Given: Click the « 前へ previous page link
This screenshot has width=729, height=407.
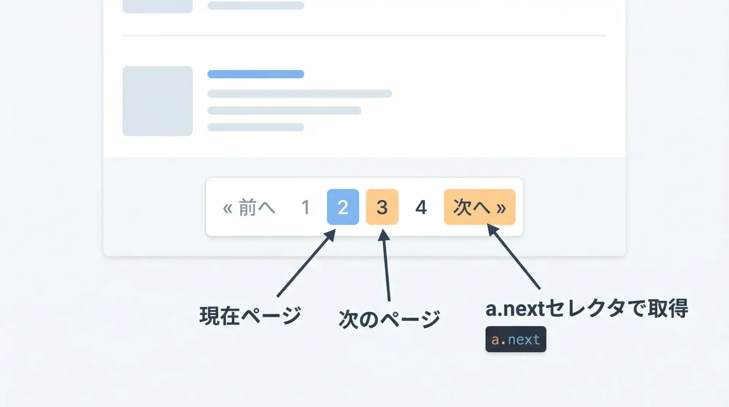Looking at the screenshot, I should (249, 207).
